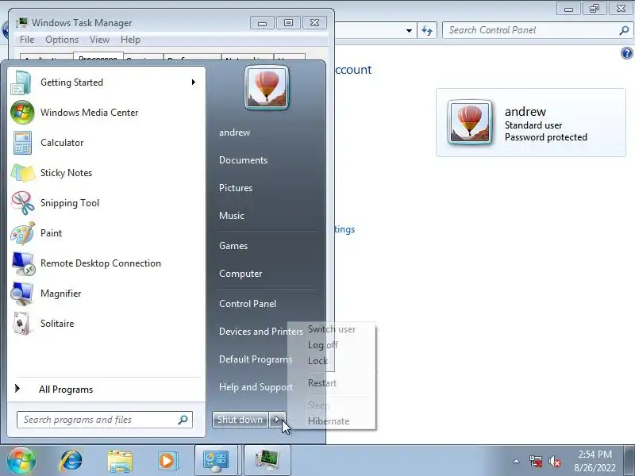
Task: Open Windows Media Player from taskbar
Action: (167, 461)
